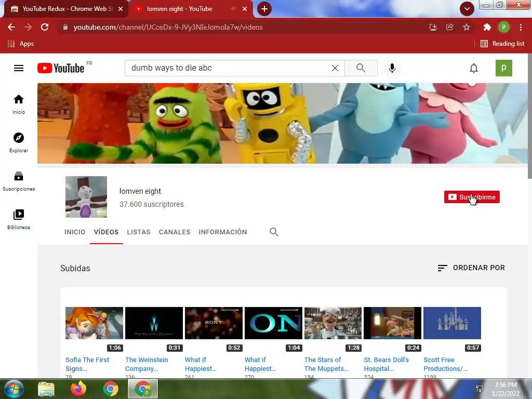532x399 pixels.
Task: Go to Inicio in the sidebar
Action: [x=19, y=104]
